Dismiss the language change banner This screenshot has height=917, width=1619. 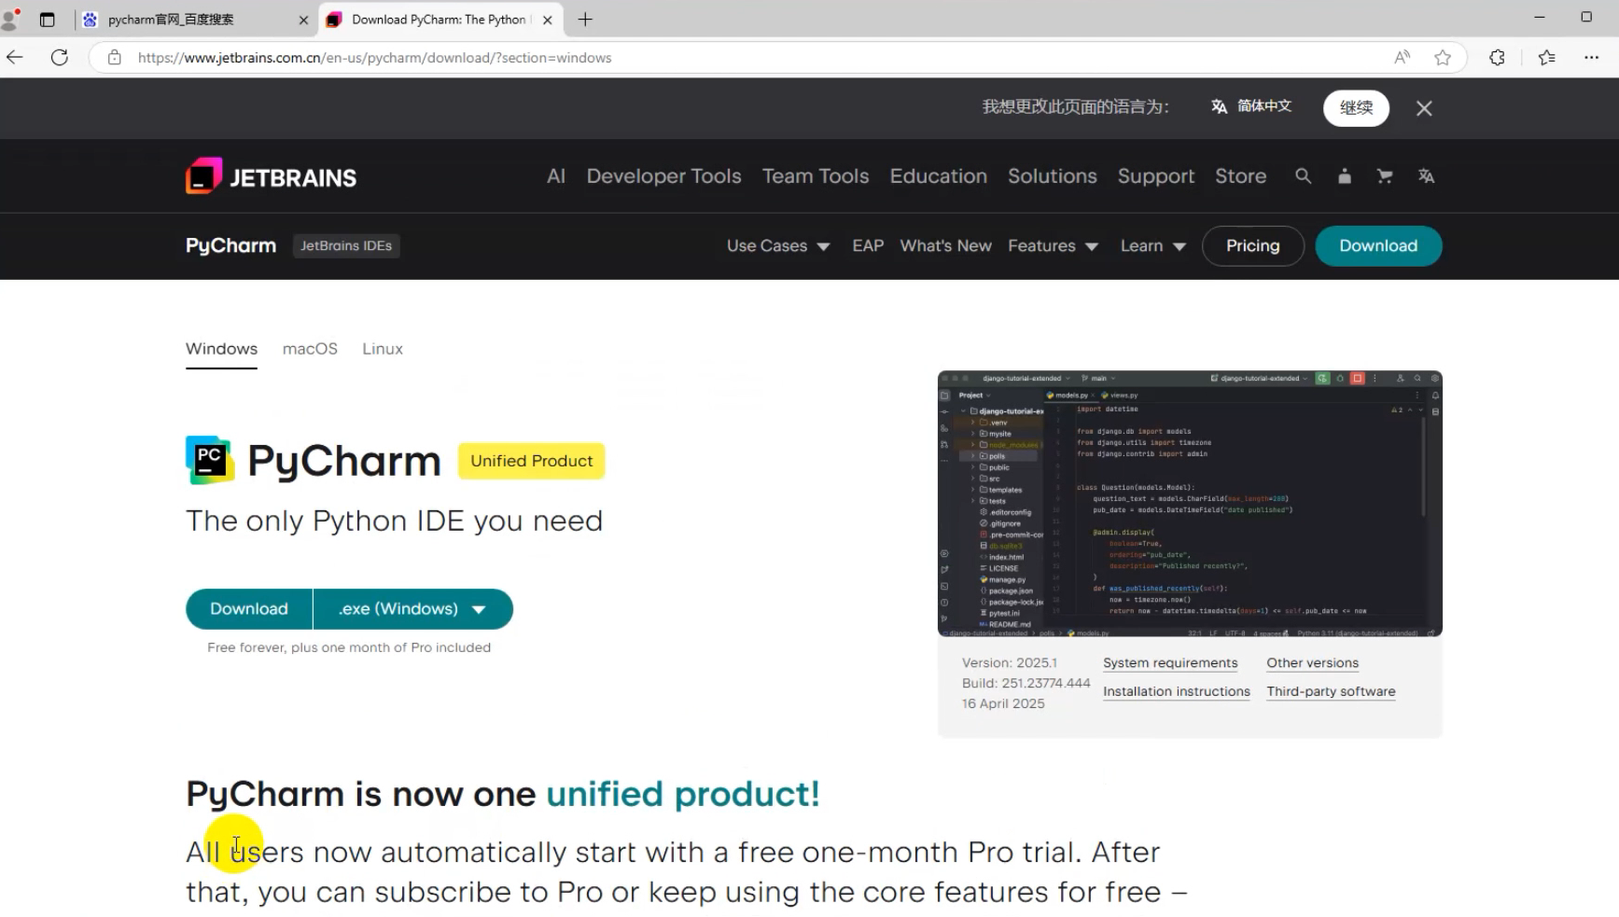[x=1424, y=108]
